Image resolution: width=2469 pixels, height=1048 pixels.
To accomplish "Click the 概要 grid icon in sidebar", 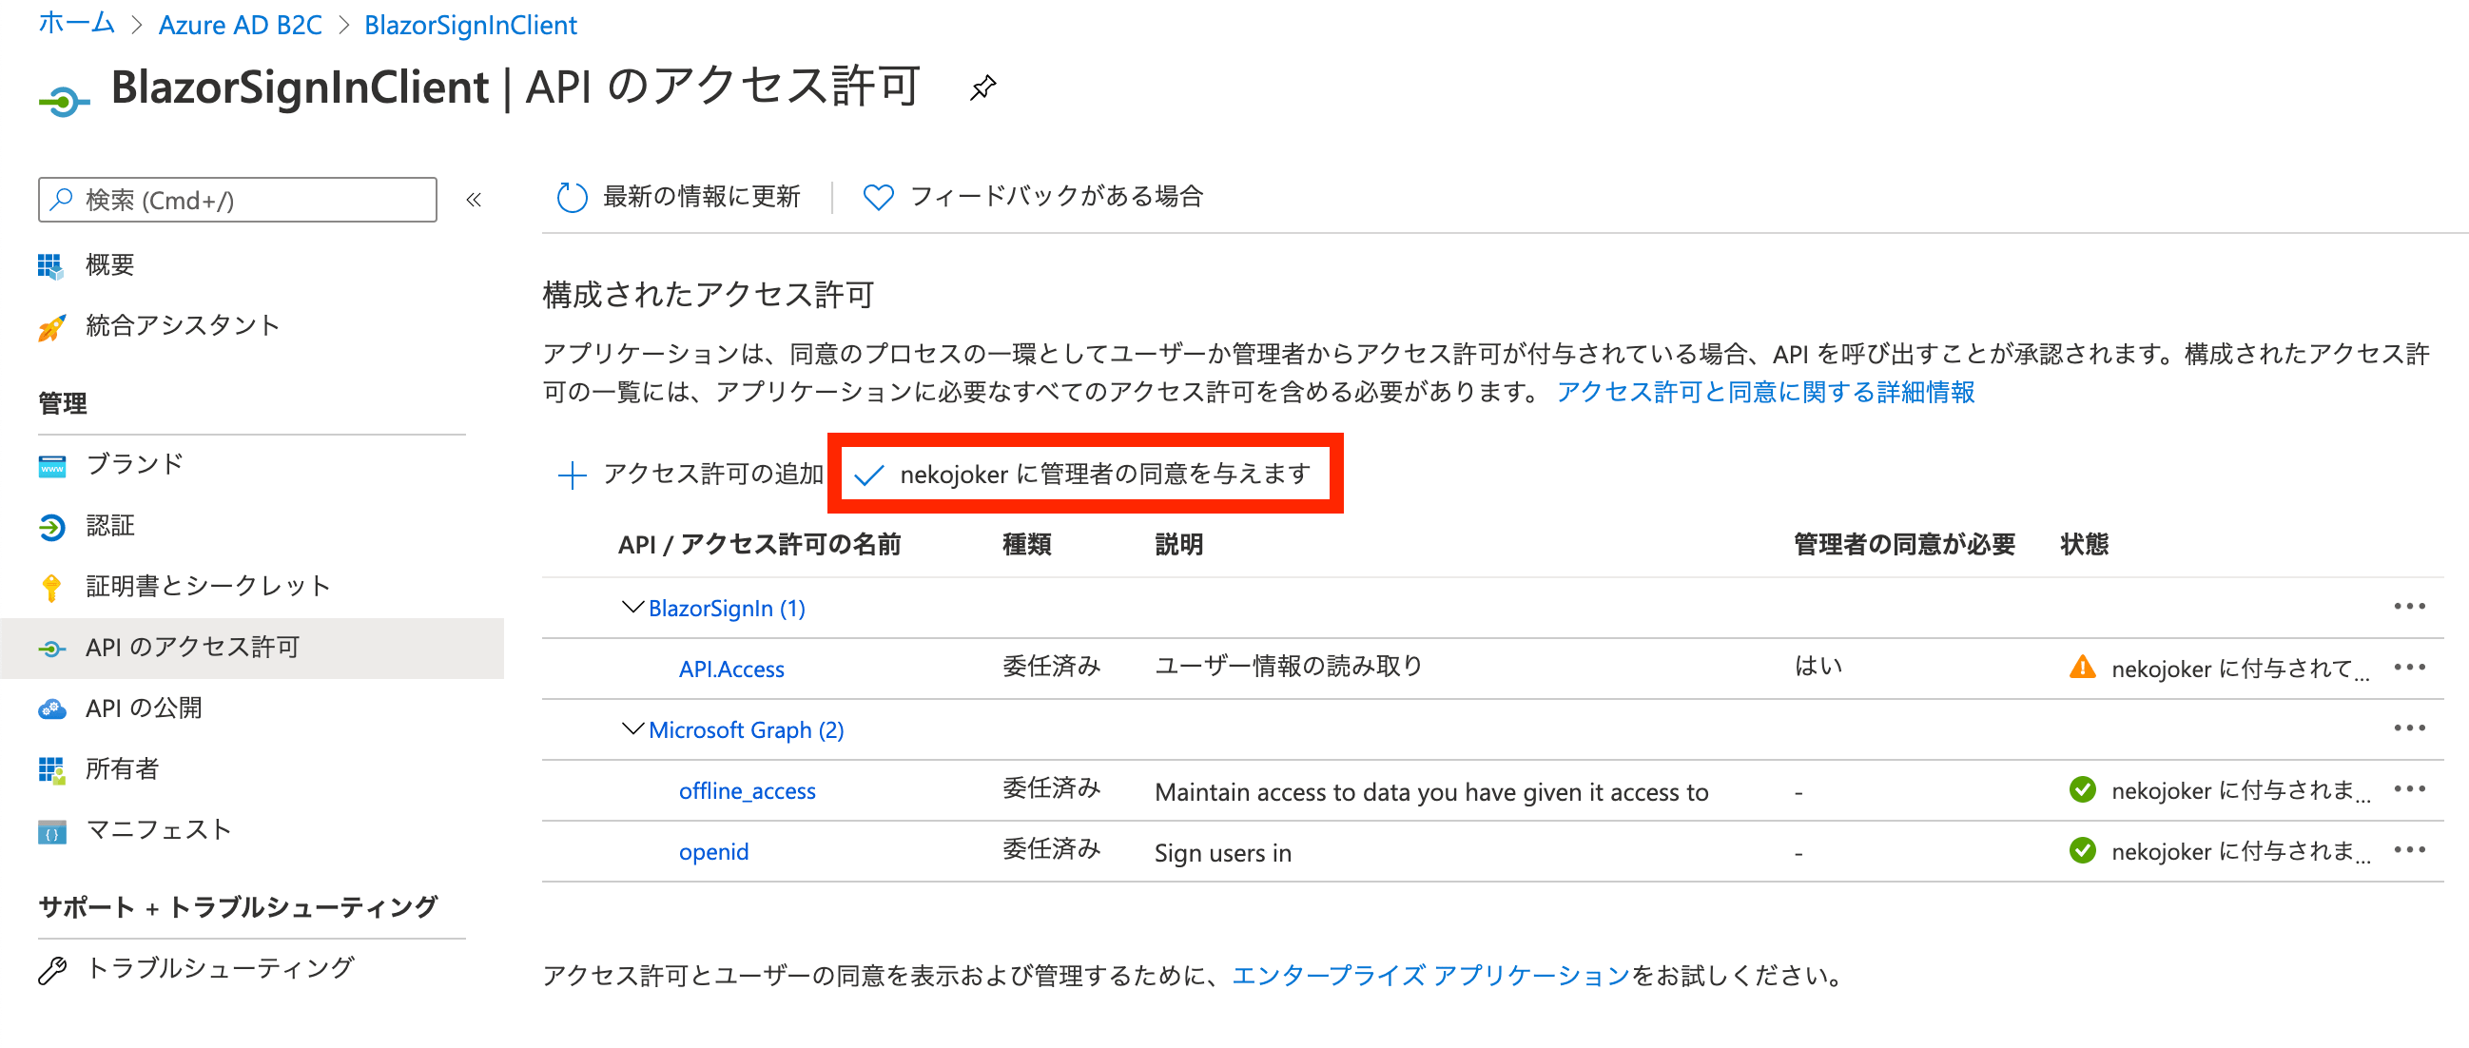I will click(x=50, y=265).
